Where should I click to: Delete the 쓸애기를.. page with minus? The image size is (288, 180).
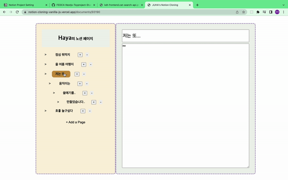(92, 93)
